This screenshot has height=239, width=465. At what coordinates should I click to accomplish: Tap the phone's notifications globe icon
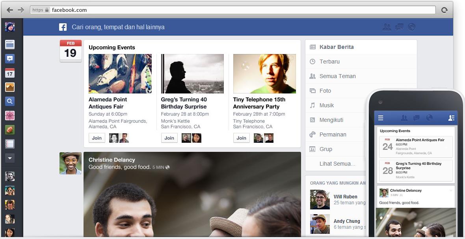(x=429, y=118)
